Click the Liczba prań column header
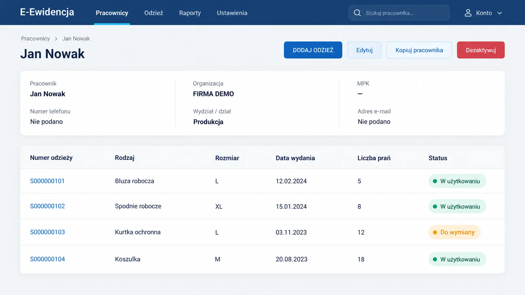The height and width of the screenshot is (295, 525). tap(374, 158)
